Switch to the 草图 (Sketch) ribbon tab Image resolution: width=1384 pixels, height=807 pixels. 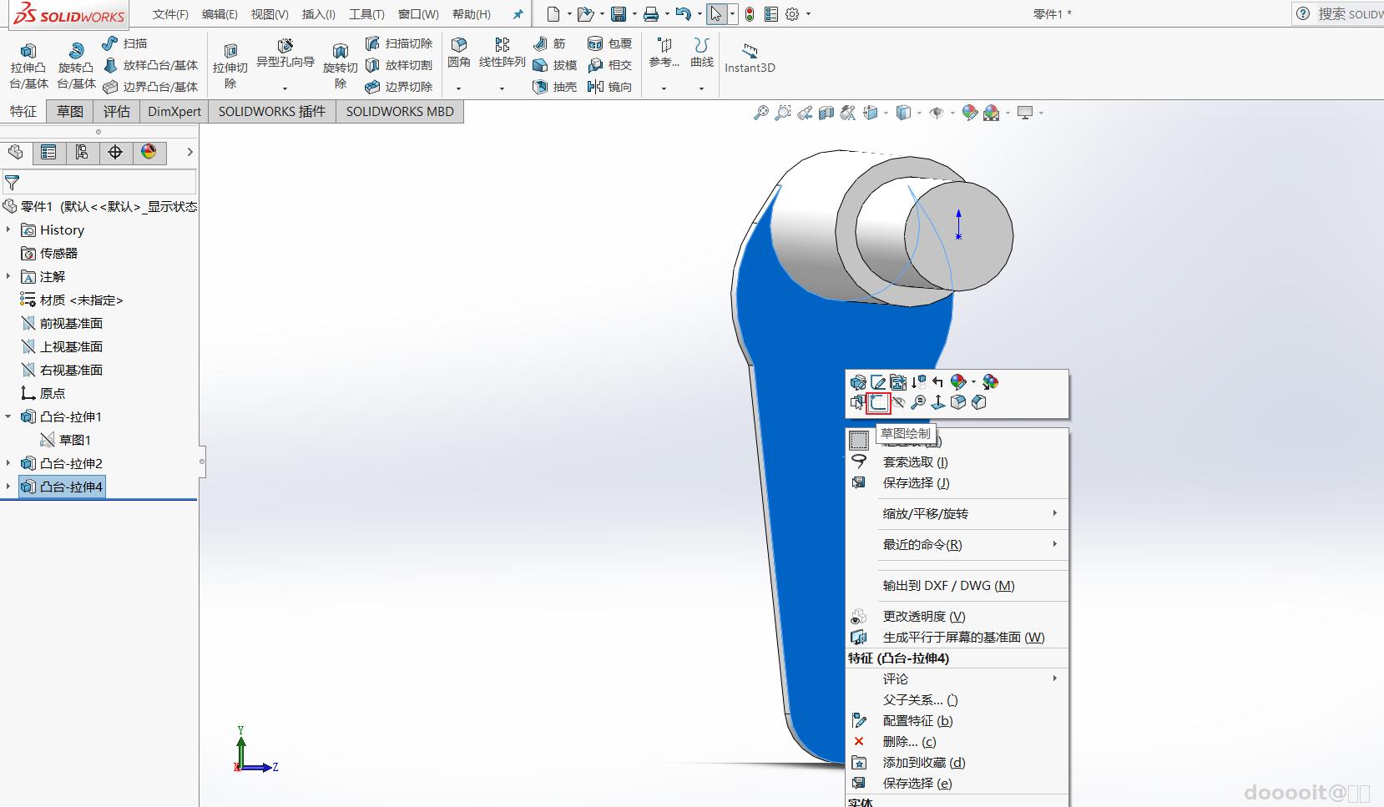(x=70, y=112)
